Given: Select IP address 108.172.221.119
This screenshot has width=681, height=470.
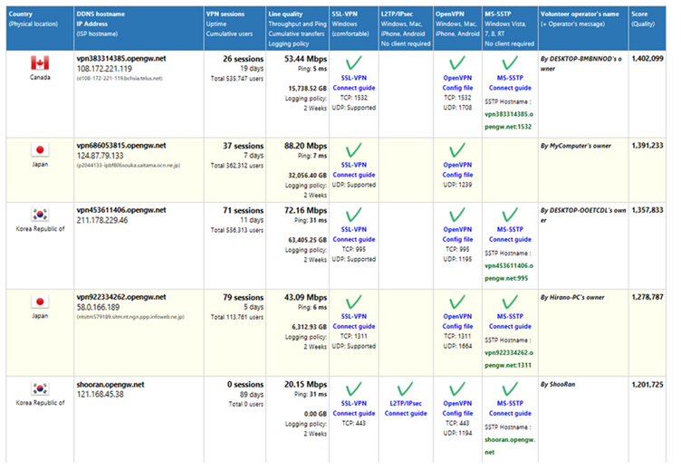Looking at the screenshot, I should [x=104, y=69].
